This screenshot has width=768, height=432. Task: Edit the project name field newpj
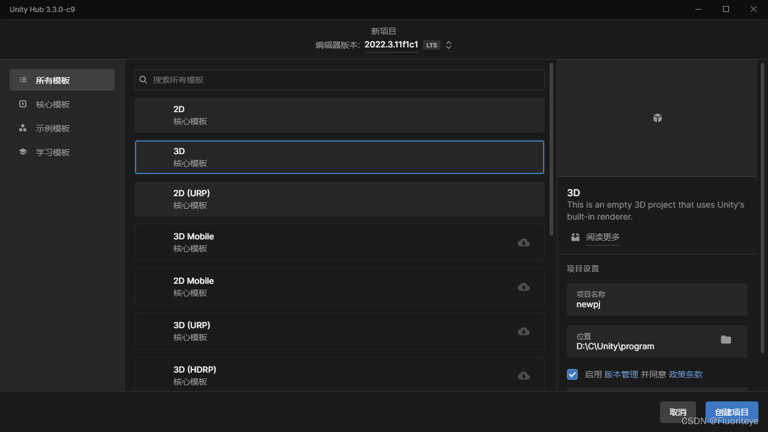click(x=657, y=299)
